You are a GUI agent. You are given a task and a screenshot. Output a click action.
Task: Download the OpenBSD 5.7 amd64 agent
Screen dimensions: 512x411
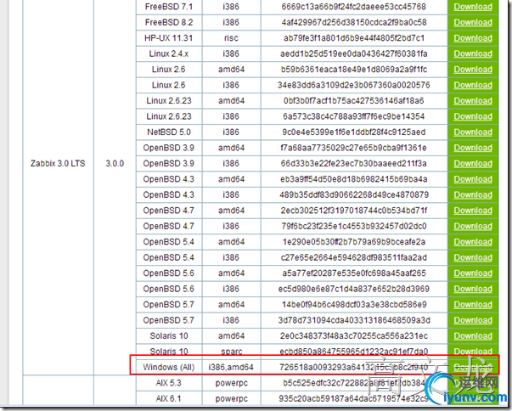tap(473, 305)
